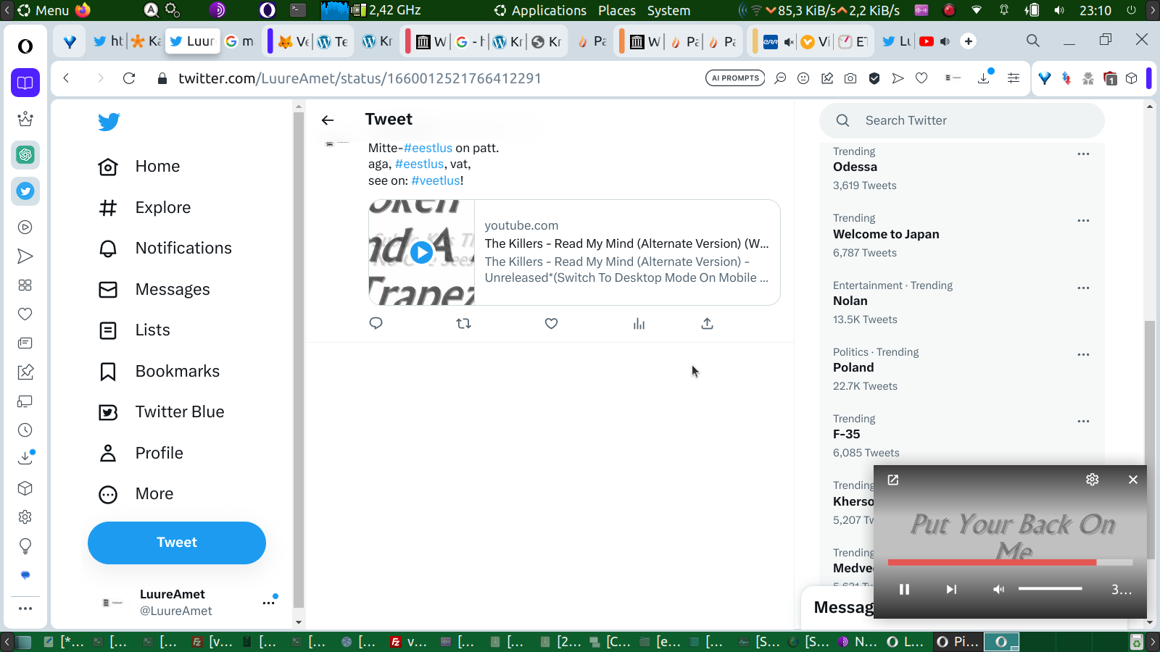The image size is (1160, 652).
Task: Open the Twitter panel in the Opera sidebar
Action: click(25, 191)
